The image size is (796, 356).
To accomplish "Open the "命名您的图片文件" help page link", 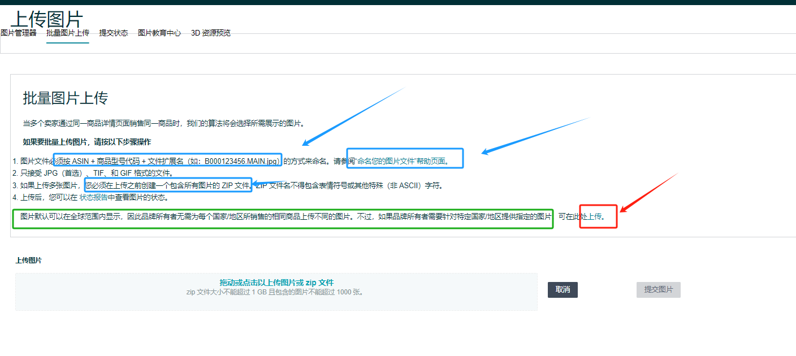I will (x=401, y=161).
